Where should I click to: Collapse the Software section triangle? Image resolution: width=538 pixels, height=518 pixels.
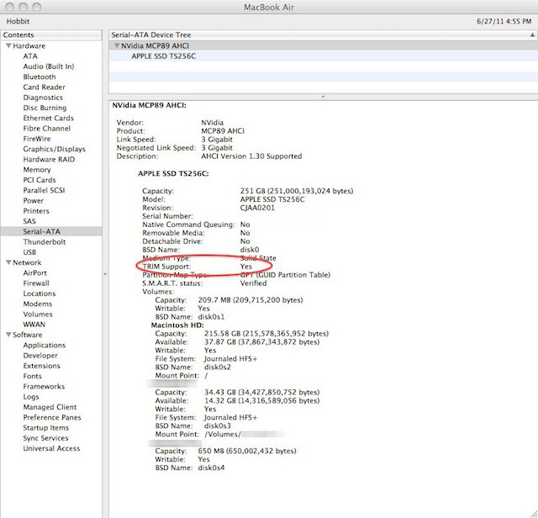[x=8, y=335]
